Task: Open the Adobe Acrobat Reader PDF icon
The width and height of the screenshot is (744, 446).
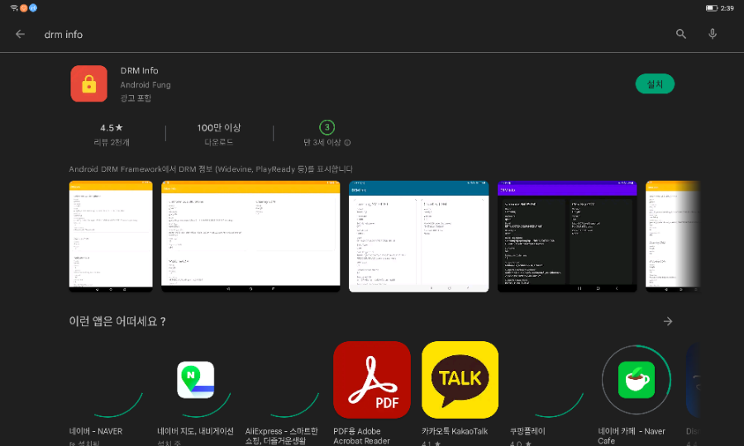Action: [x=372, y=380]
